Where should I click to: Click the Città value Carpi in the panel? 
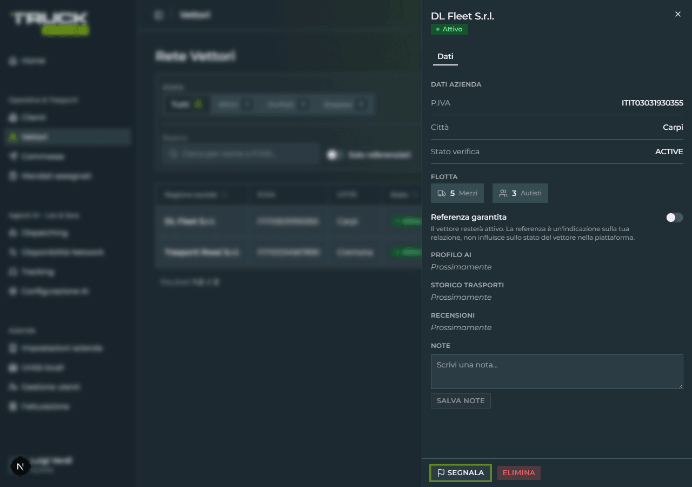coord(673,127)
